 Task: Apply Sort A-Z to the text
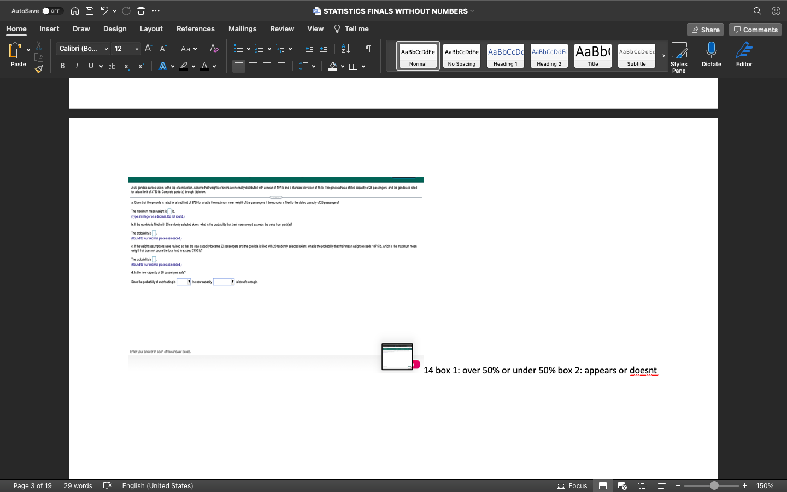coord(345,49)
